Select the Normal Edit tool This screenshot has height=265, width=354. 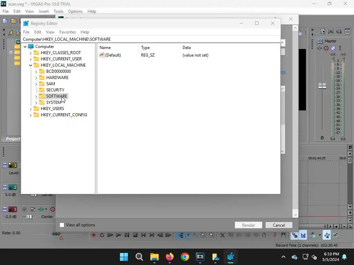tap(181, 235)
